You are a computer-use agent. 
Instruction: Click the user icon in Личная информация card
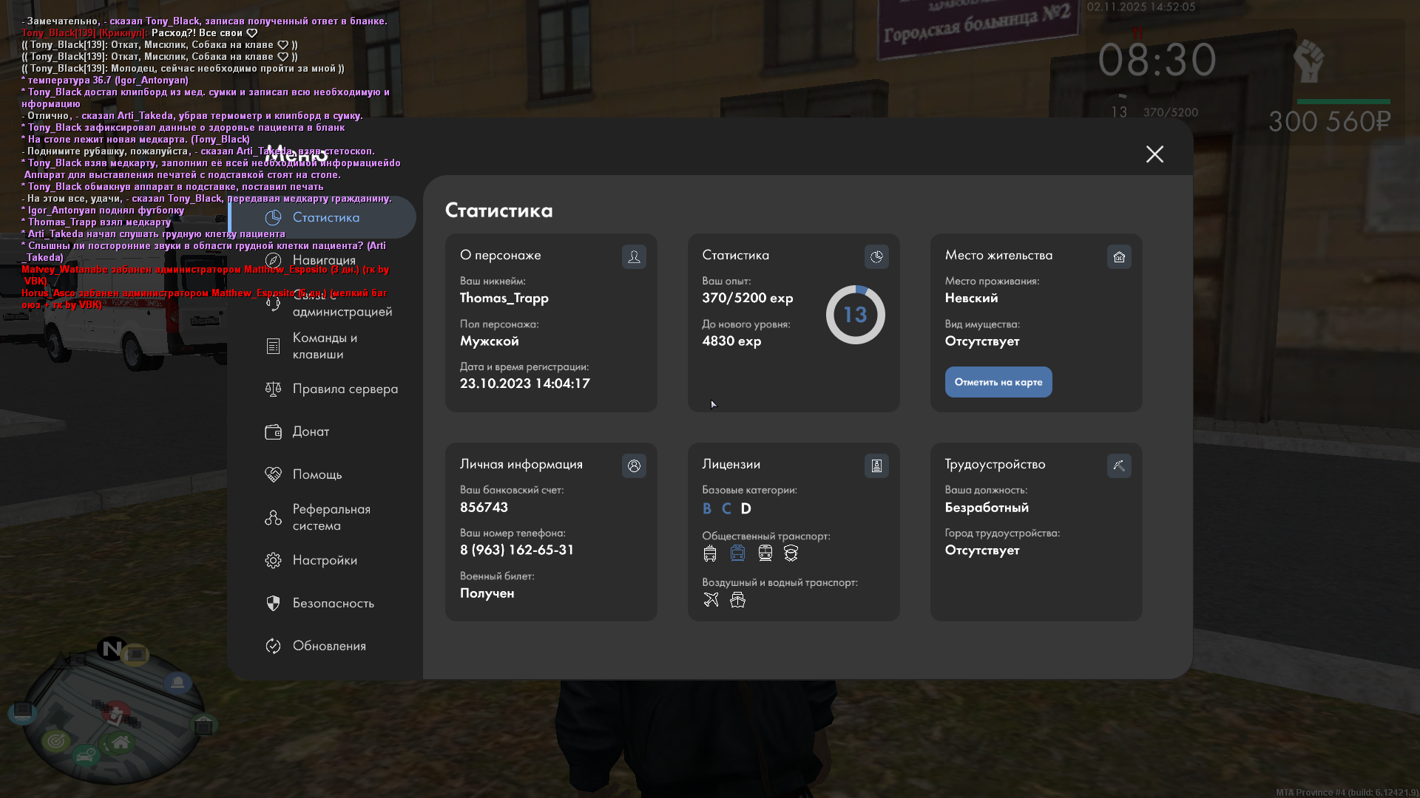point(634,466)
